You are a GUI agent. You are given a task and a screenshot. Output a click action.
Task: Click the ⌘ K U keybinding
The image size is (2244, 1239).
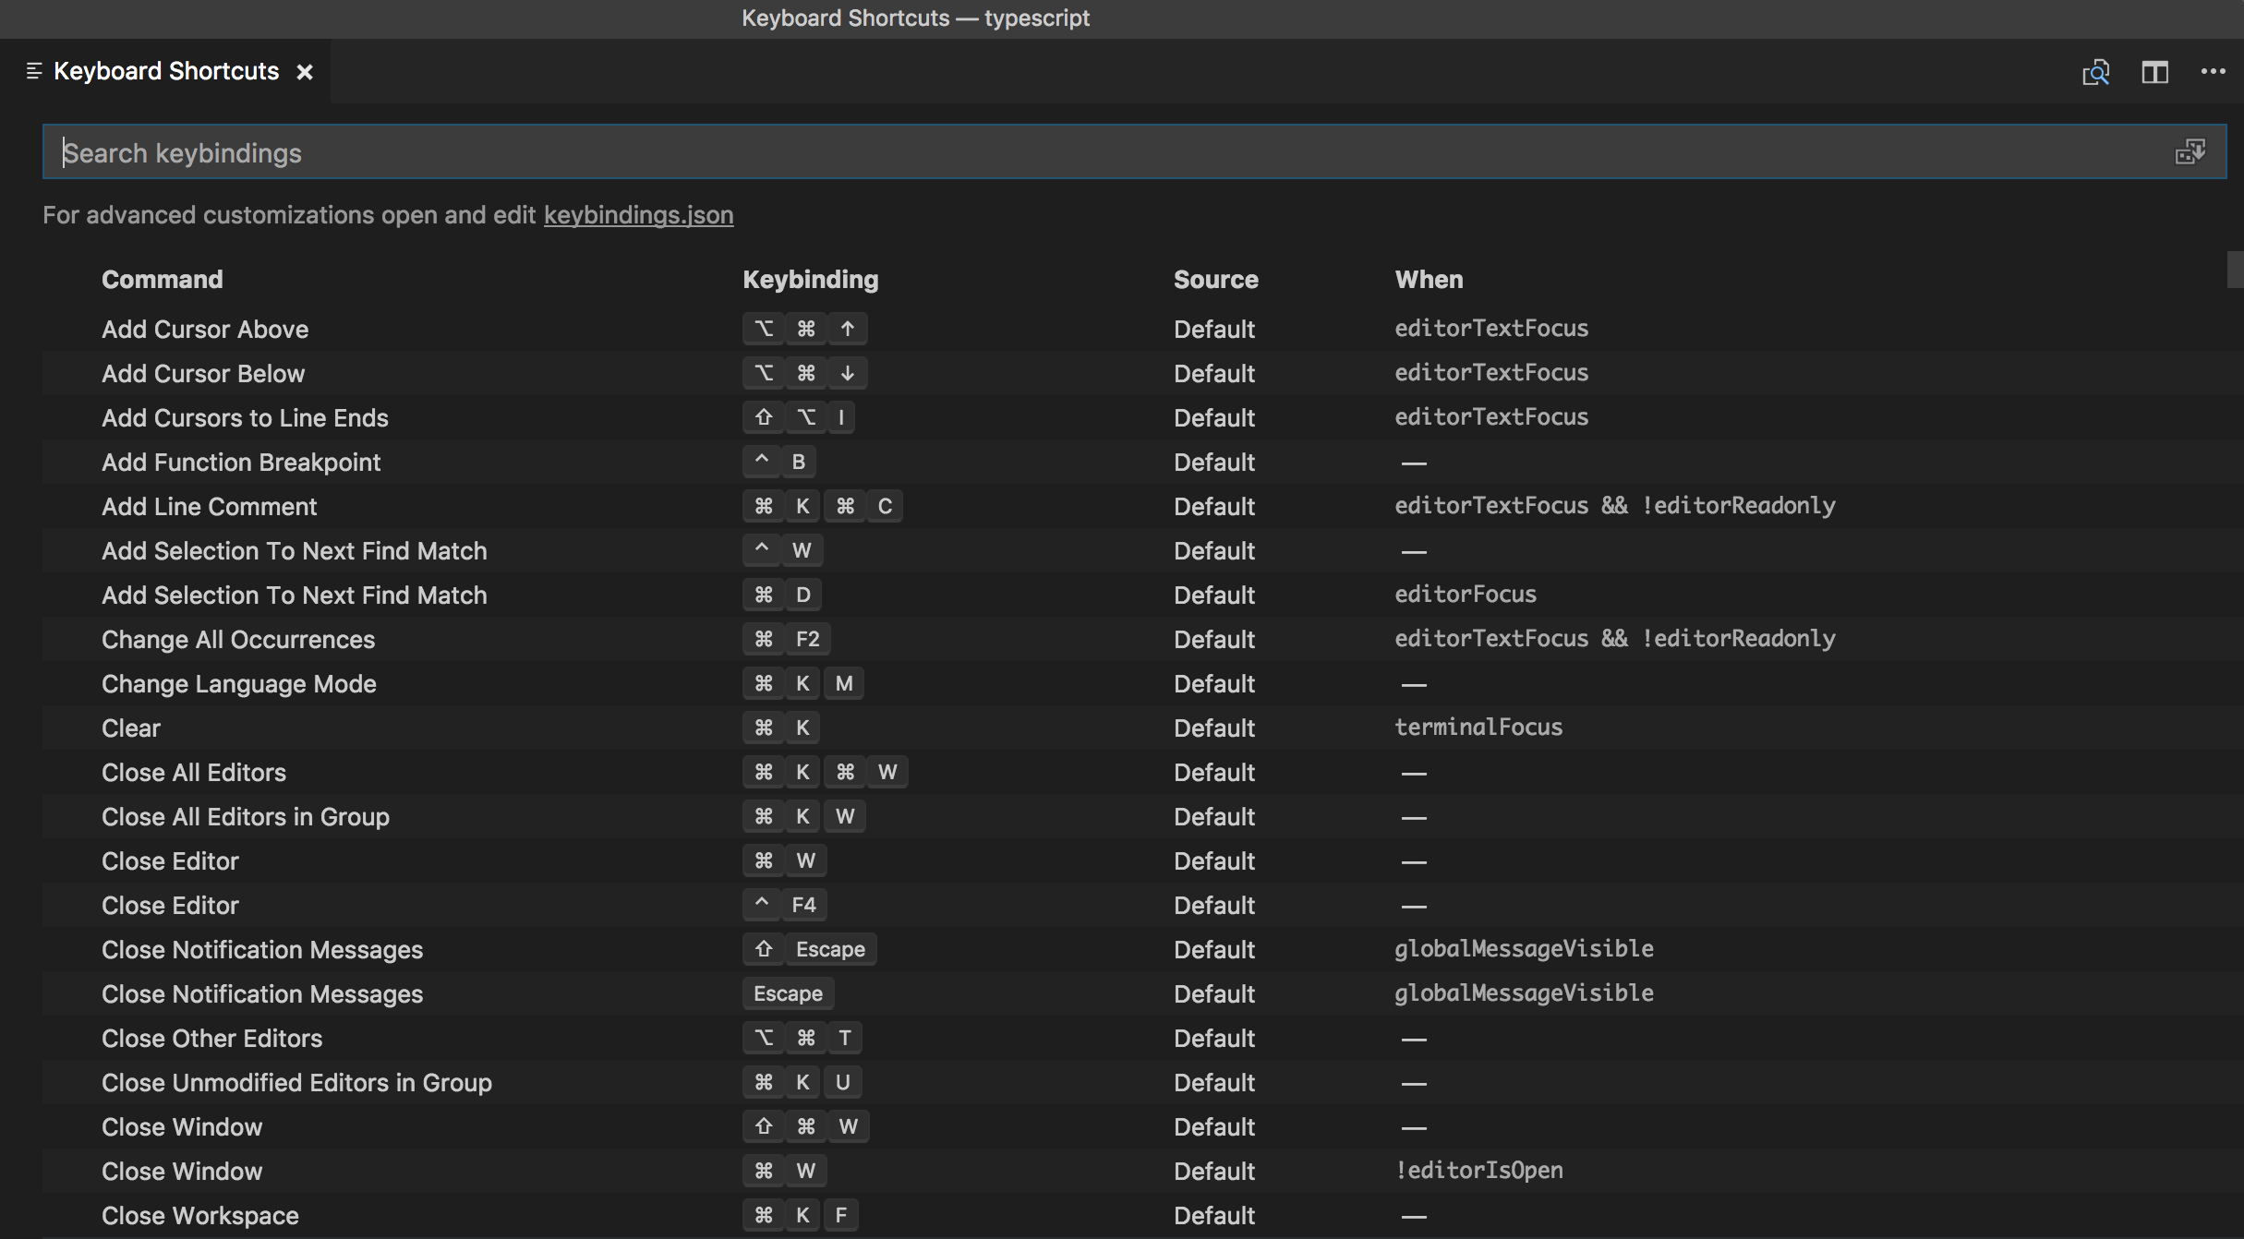tap(802, 1082)
